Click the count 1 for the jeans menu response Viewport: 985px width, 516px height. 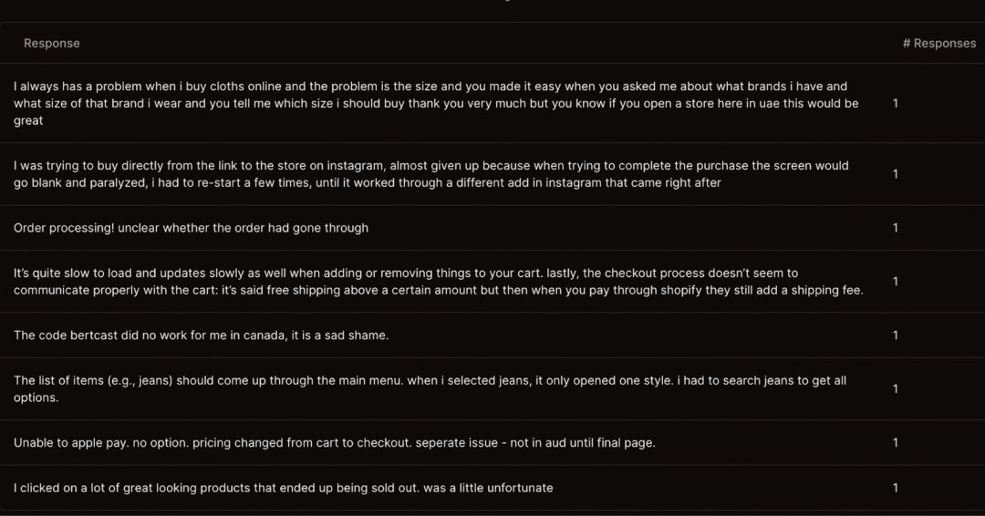[x=896, y=388]
